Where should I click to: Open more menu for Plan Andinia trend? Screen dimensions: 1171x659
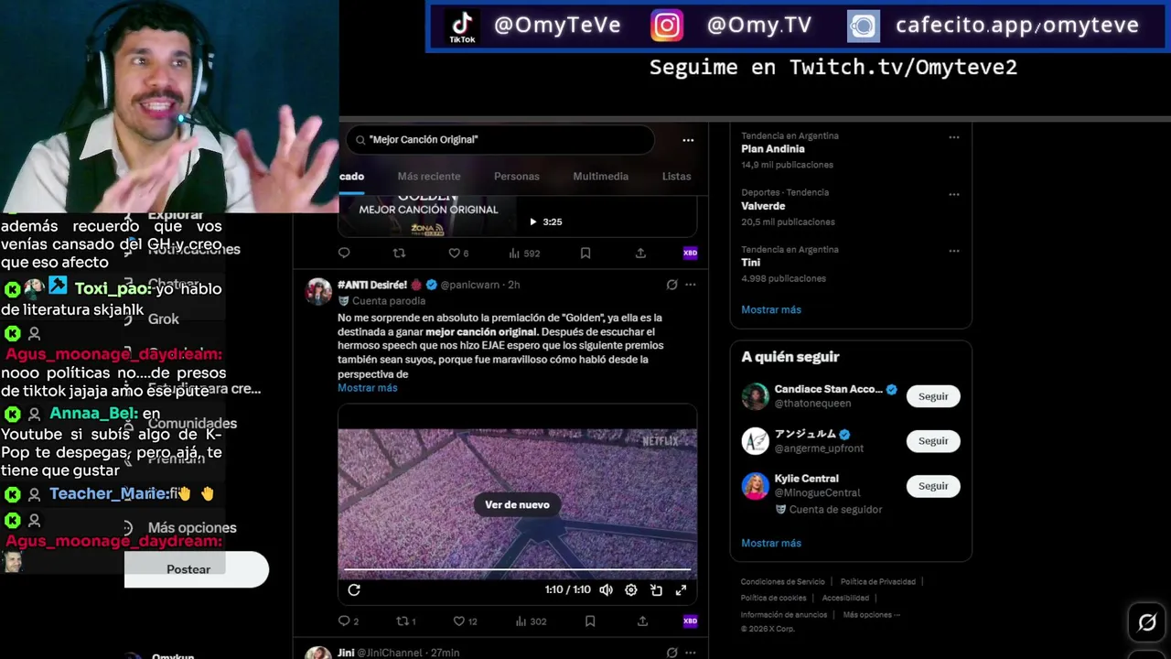point(953,137)
